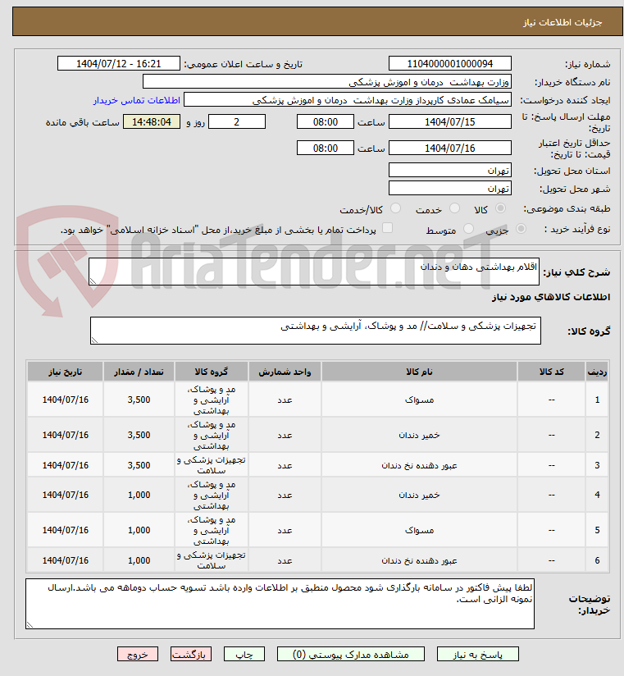This screenshot has height=676, width=624.
Task: Click the کد کالا column header
Action: (552, 372)
